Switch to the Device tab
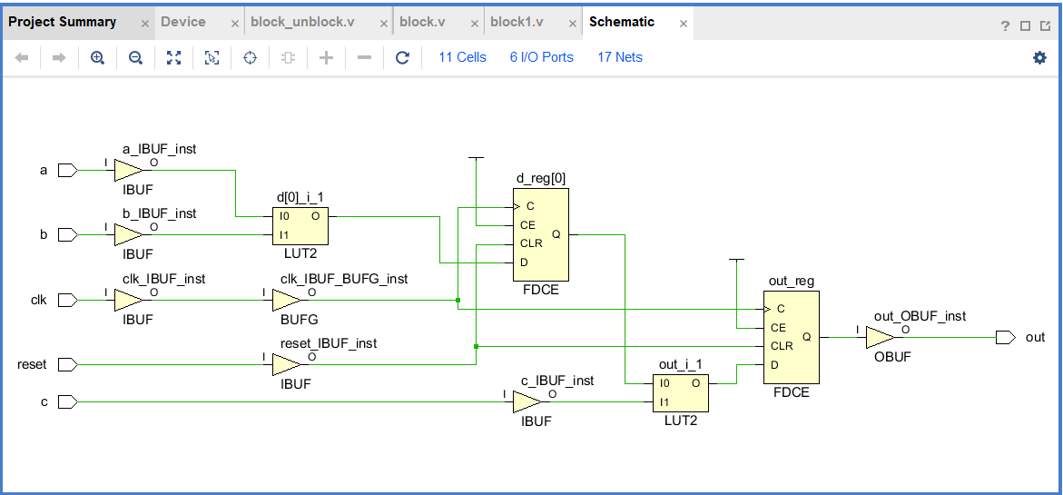The image size is (1063, 495). click(183, 22)
